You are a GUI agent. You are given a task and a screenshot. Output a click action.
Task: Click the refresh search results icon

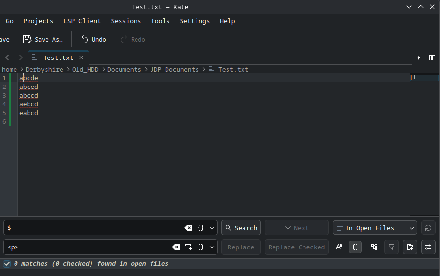[x=428, y=228]
